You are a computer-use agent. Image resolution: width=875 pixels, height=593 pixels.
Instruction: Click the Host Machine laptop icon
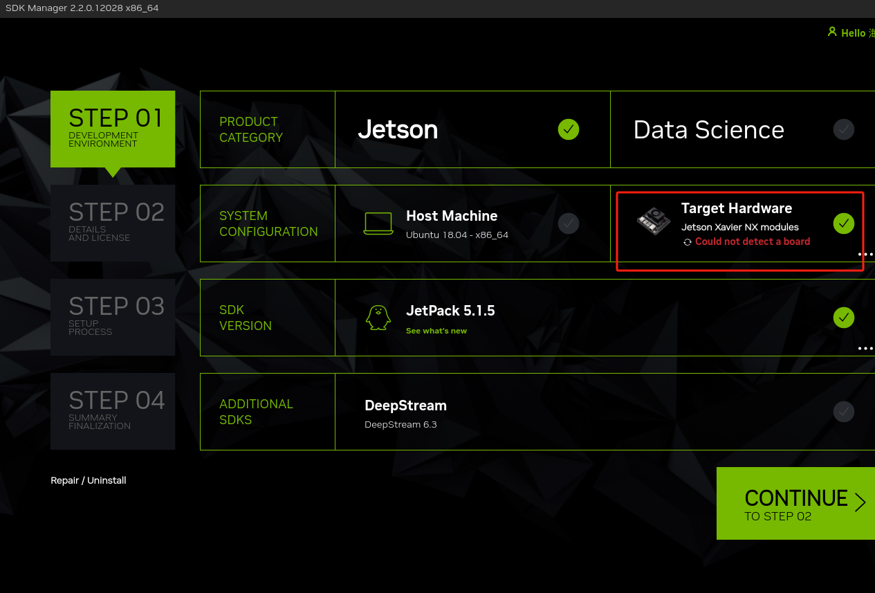point(378,223)
